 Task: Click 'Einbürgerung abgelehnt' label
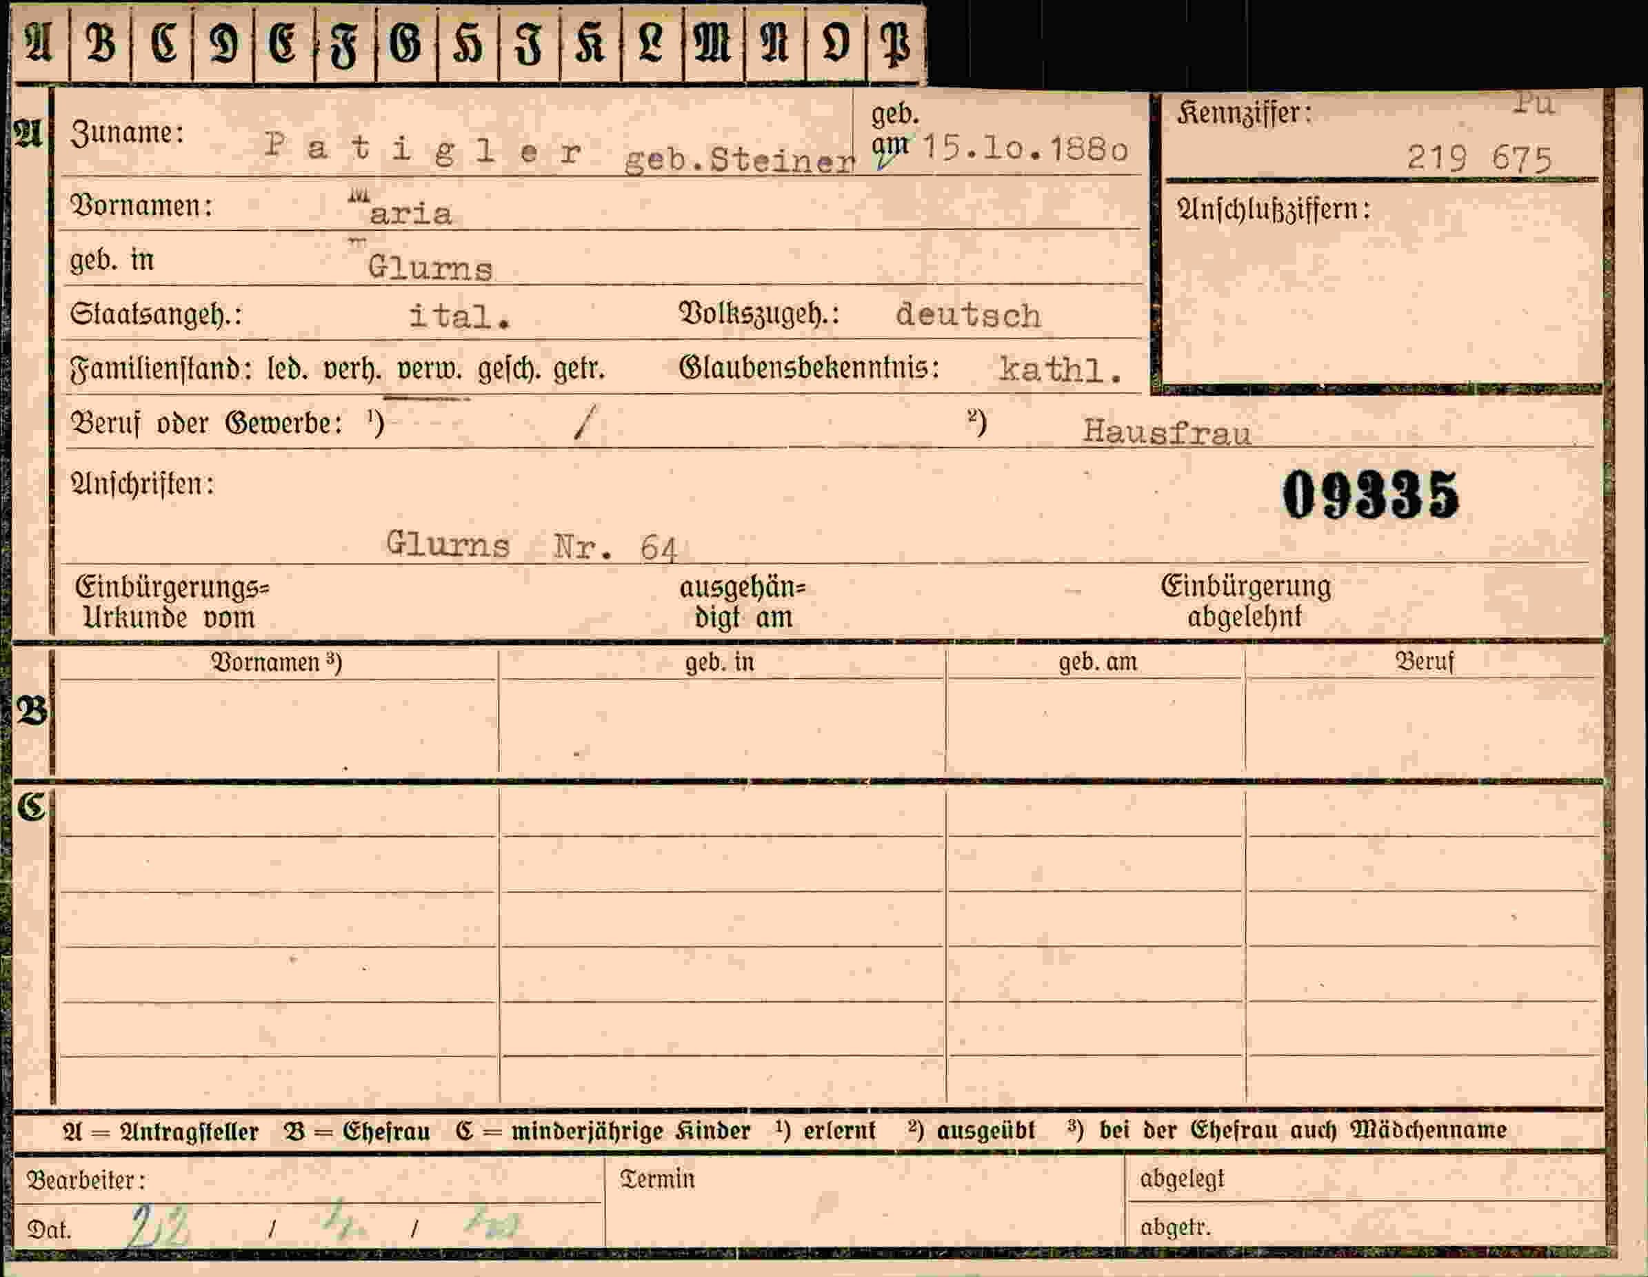tap(1246, 601)
